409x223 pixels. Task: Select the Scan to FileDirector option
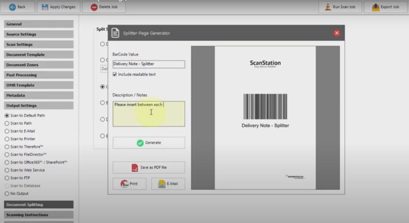click(x=26, y=155)
